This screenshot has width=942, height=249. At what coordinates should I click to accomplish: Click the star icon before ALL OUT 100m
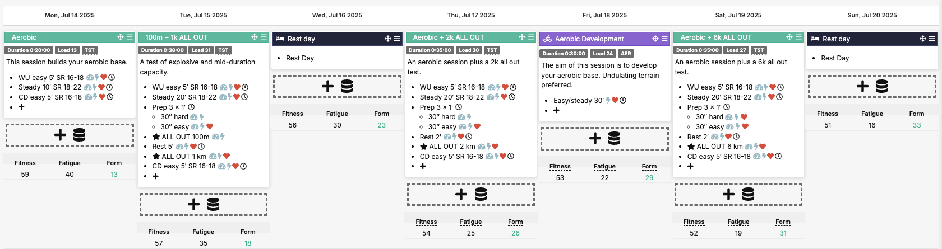[x=156, y=137]
